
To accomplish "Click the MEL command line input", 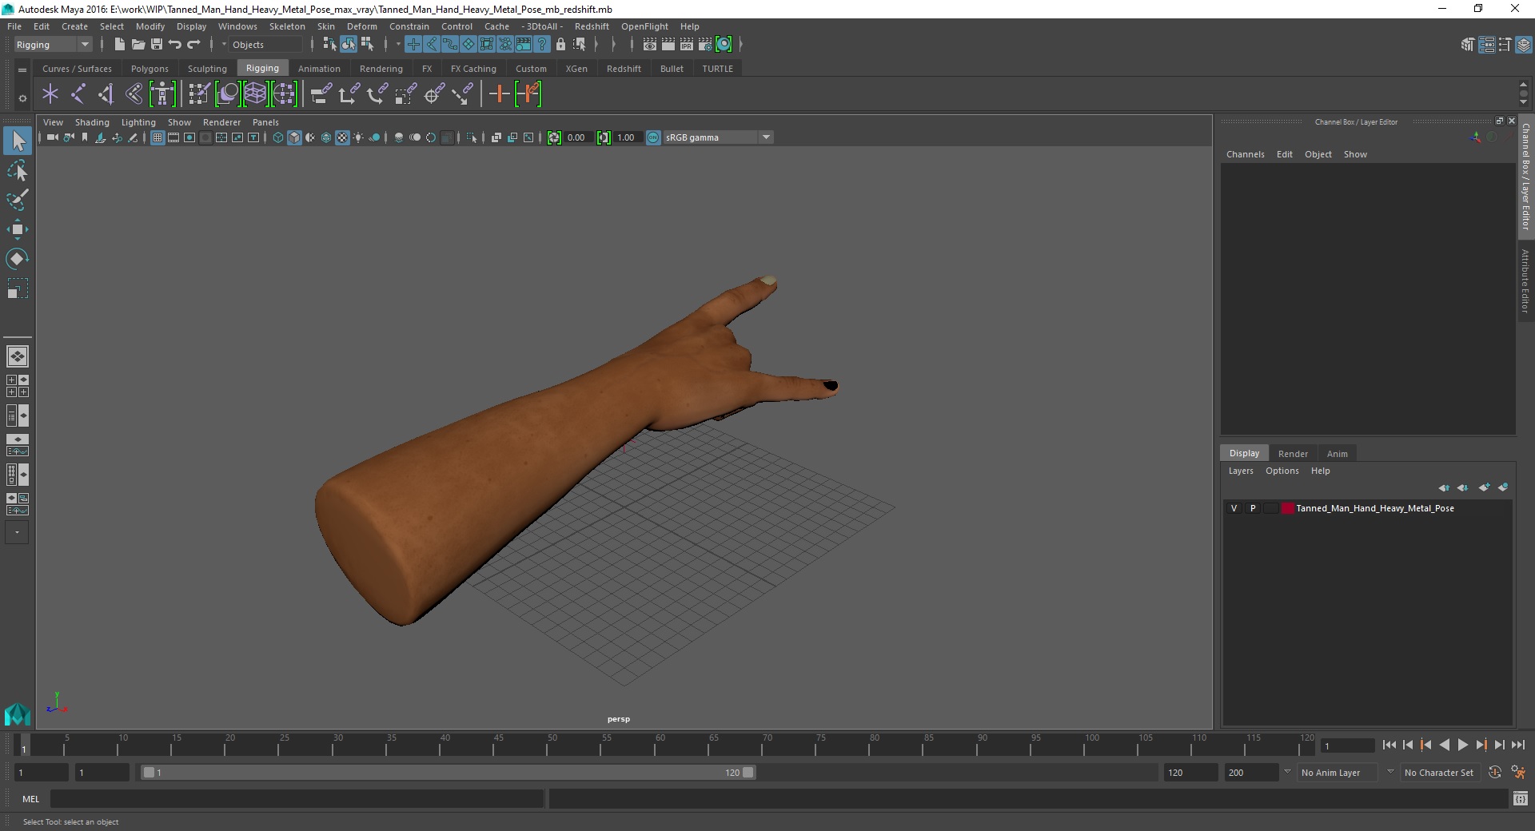I will (x=297, y=798).
